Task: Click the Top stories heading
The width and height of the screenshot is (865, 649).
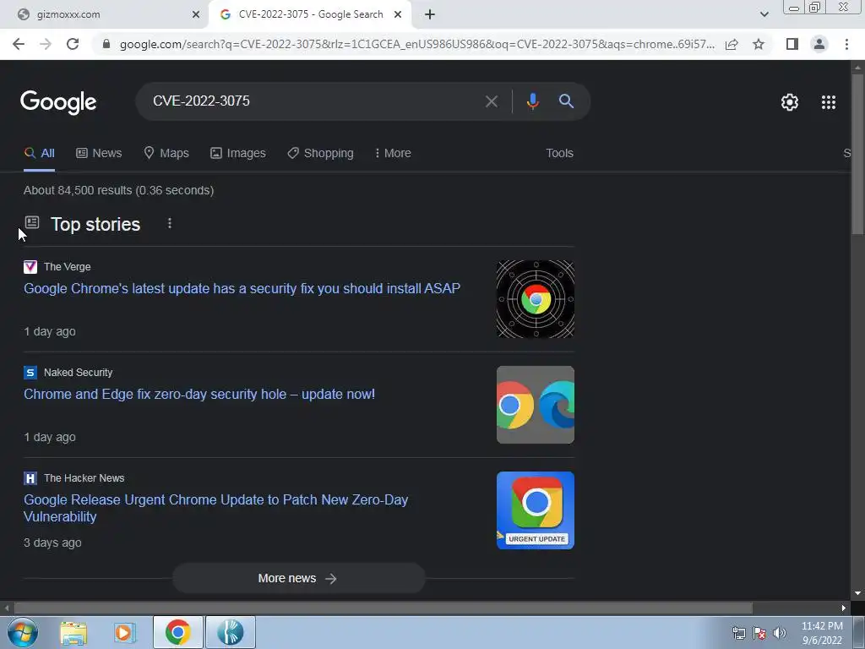Action: pyautogui.click(x=95, y=224)
